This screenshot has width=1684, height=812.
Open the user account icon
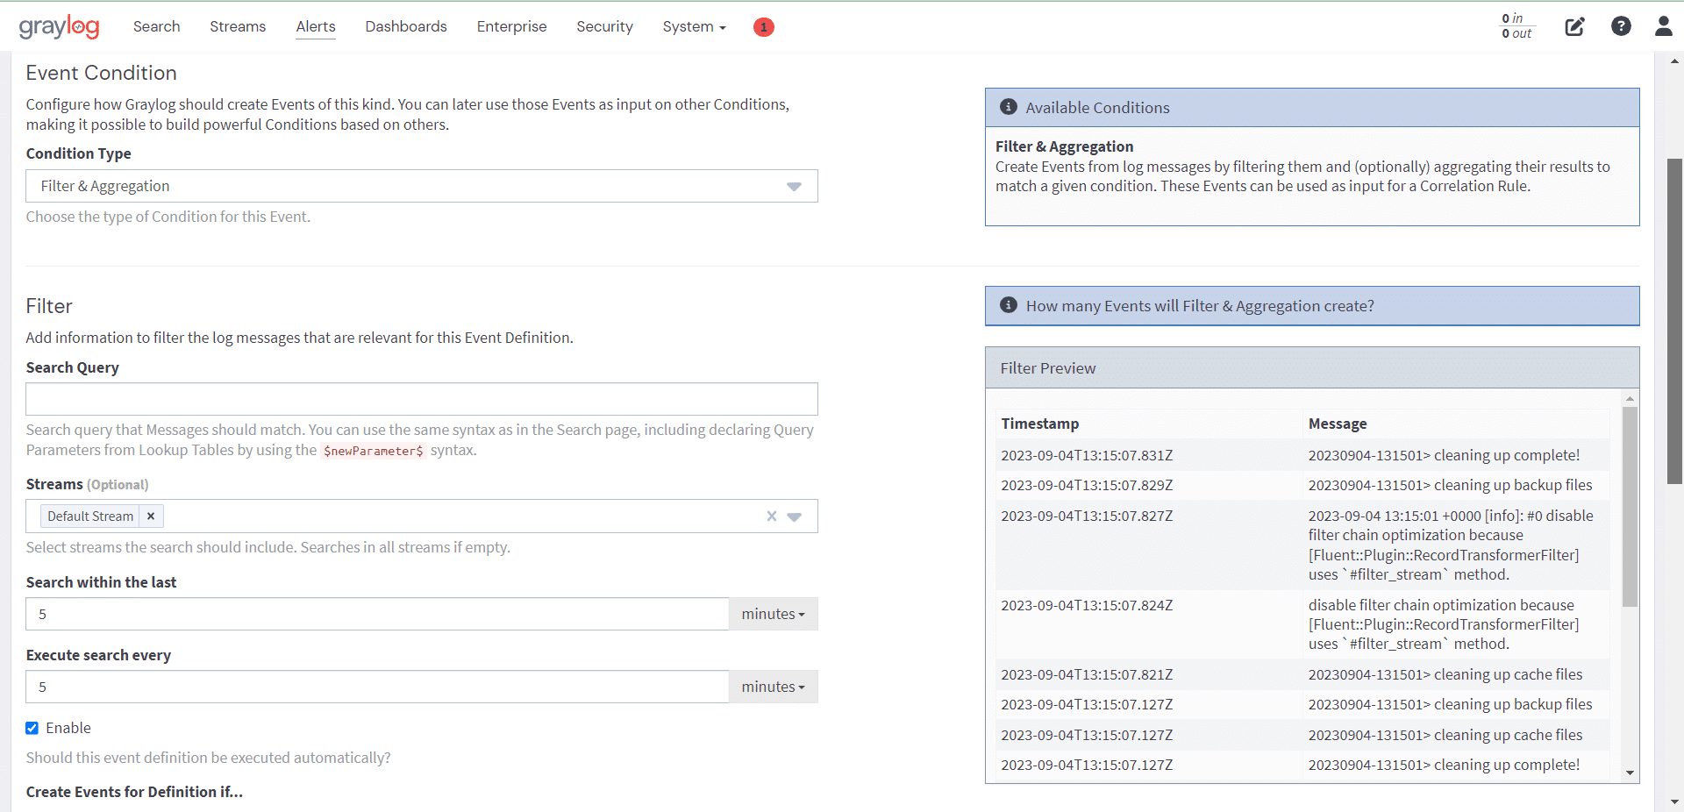[x=1664, y=26]
